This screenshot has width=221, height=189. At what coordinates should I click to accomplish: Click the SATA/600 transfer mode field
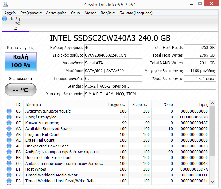tap(113, 71)
